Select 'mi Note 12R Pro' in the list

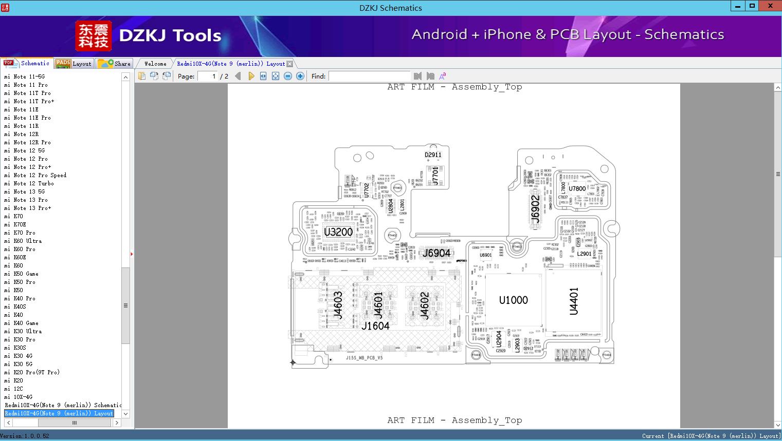tap(27, 142)
